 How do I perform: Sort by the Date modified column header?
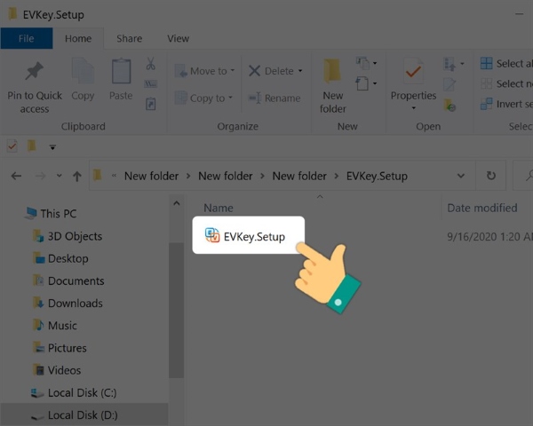481,208
